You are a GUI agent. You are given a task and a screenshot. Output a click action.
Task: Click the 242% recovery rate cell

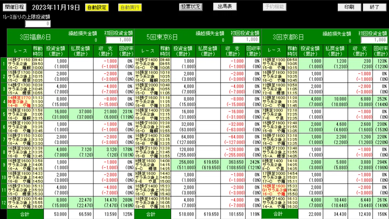tap(253, 165)
